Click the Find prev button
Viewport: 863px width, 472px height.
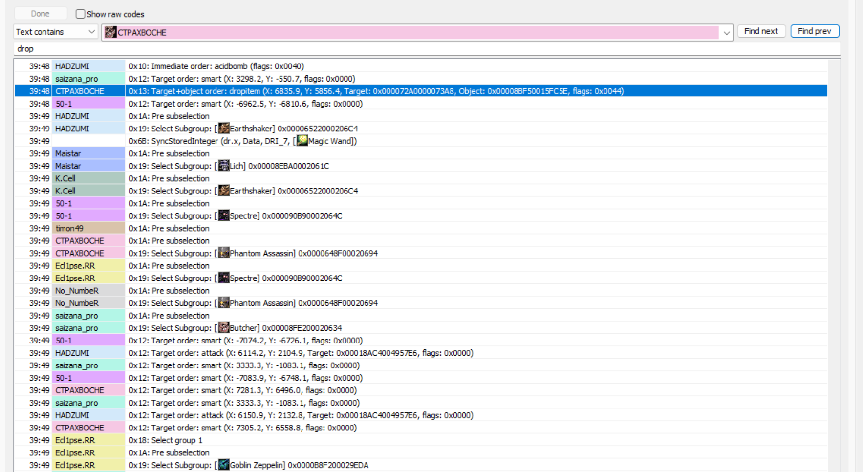815,31
